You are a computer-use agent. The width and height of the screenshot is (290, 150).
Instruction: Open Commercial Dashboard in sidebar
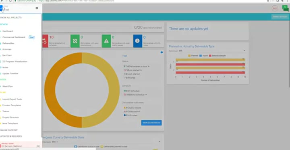pos(14,37)
